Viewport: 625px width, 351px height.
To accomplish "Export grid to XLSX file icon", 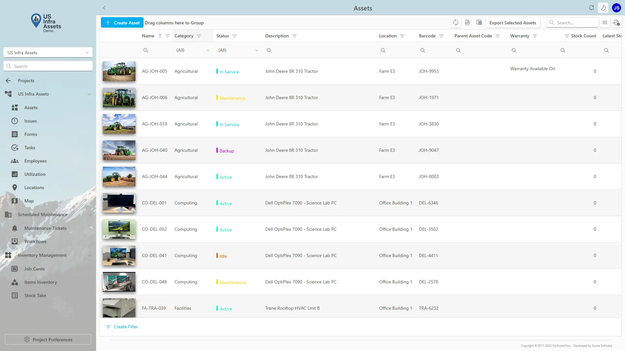I will (x=467, y=23).
